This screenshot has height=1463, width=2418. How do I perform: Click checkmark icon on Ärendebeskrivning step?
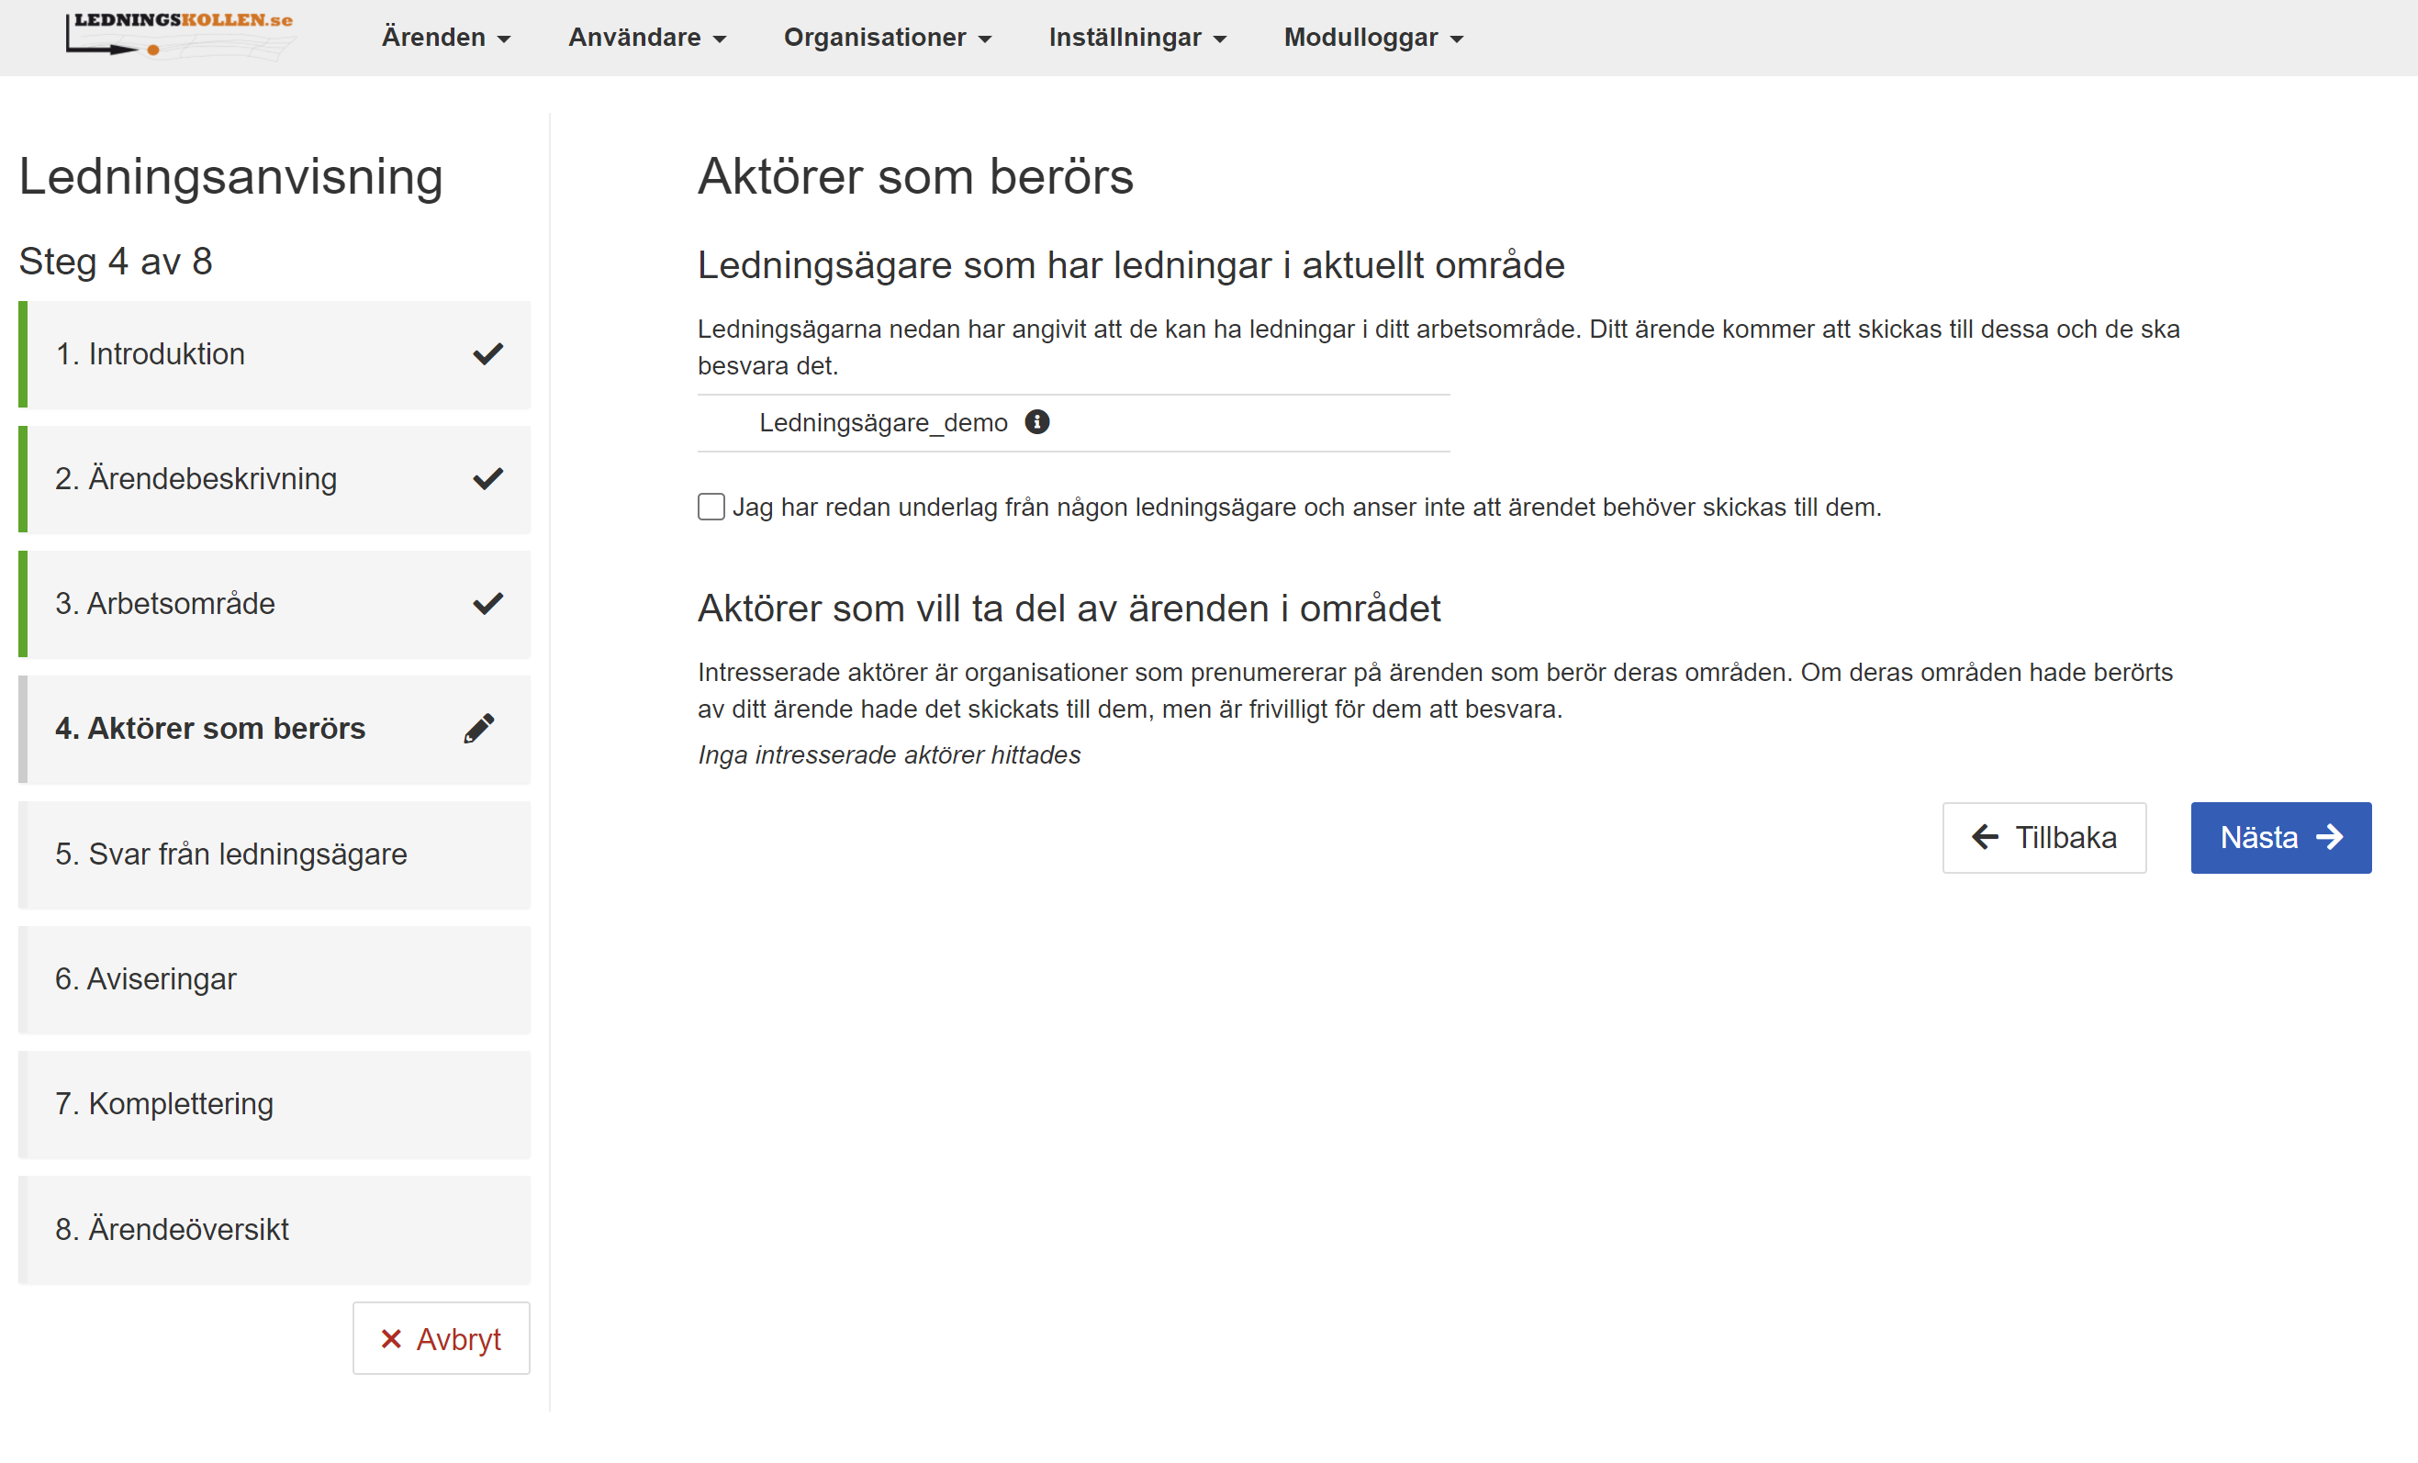(487, 479)
